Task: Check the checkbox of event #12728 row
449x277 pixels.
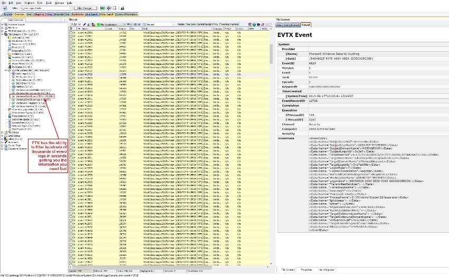Action: click(71, 74)
